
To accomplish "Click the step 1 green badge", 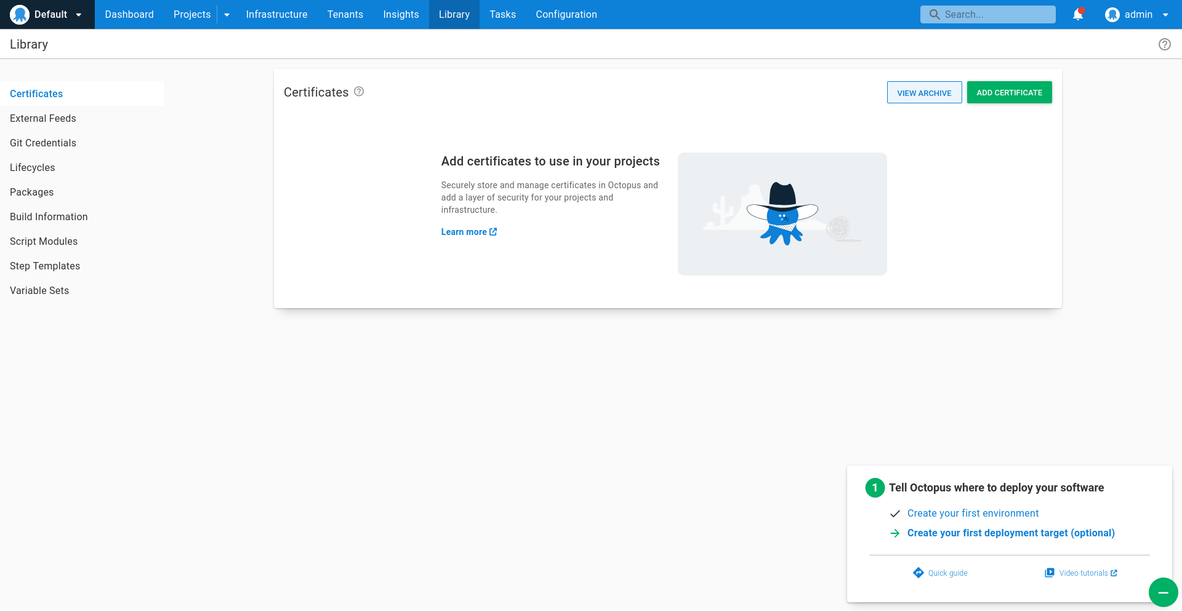I will [x=875, y=488].
